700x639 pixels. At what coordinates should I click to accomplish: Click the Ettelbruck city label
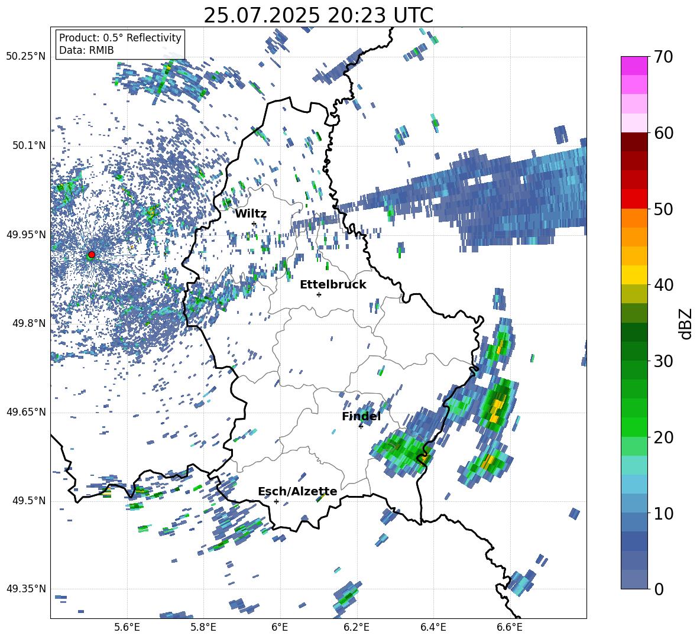point(333,285)
